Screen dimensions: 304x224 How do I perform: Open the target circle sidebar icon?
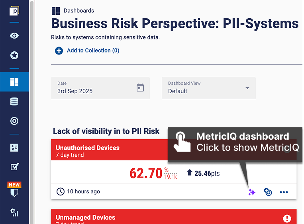[x=14, y=121]
